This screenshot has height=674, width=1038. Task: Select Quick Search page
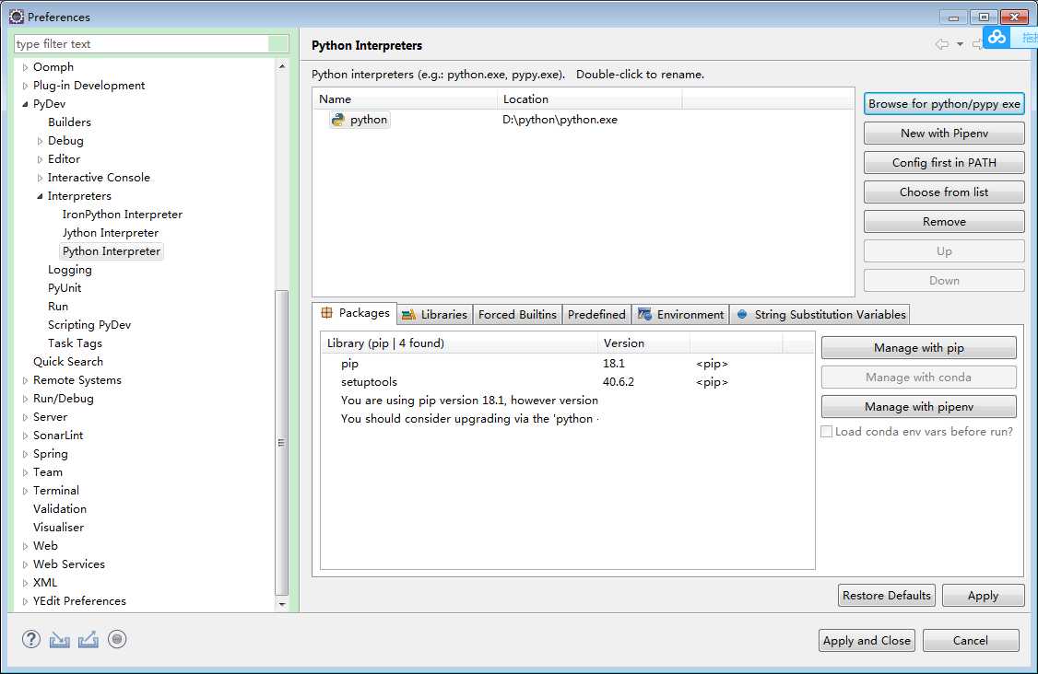click(x=68, y=362)
